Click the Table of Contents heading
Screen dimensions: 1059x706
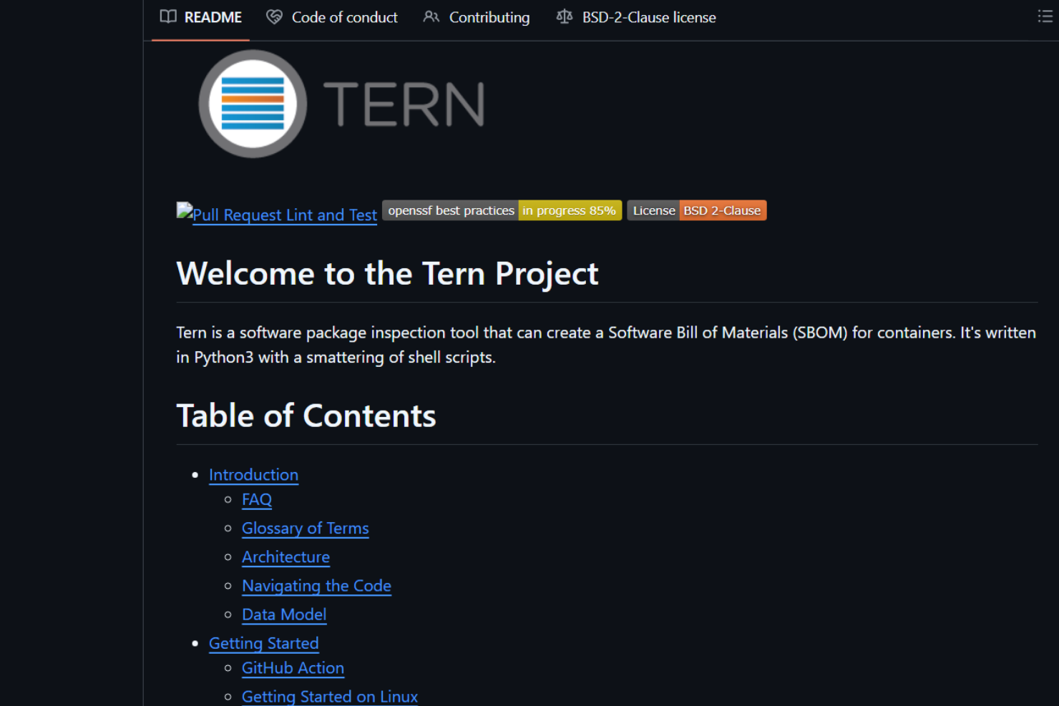click(306, 416)
